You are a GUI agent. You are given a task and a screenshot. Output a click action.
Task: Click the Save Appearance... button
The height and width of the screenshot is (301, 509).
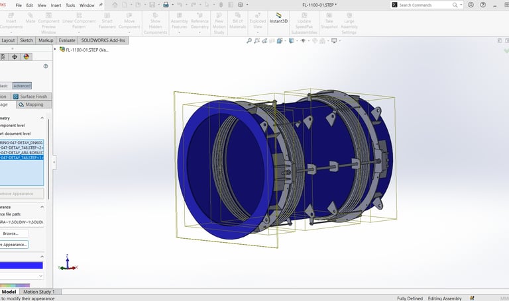(x=13, y=244)
